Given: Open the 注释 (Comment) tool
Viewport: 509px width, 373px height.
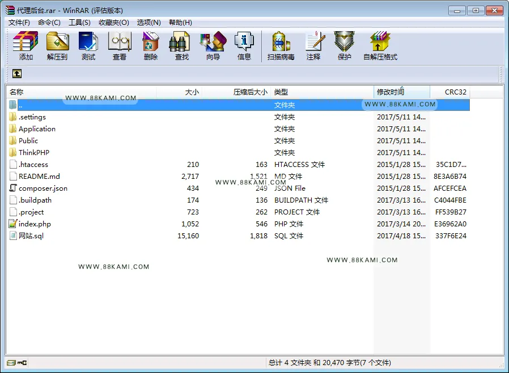Looking at the screenshot, I should tap(313, 46).
